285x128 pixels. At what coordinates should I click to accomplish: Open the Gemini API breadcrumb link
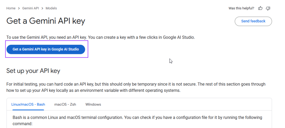click(x=31, y=8)
